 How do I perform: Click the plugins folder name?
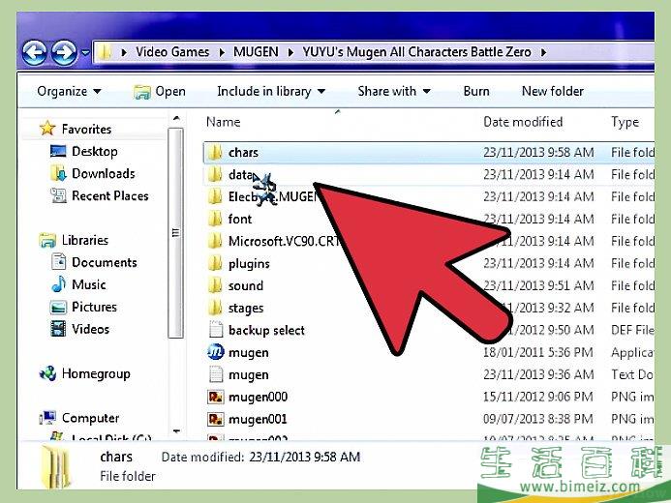[x=249, y=264]
